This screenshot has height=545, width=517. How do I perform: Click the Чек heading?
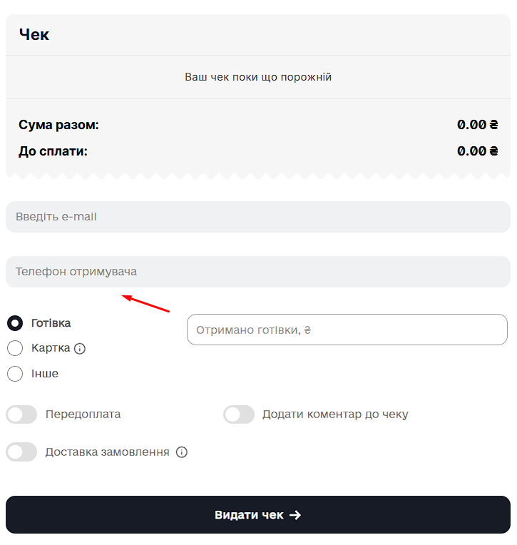coord(34,34)
